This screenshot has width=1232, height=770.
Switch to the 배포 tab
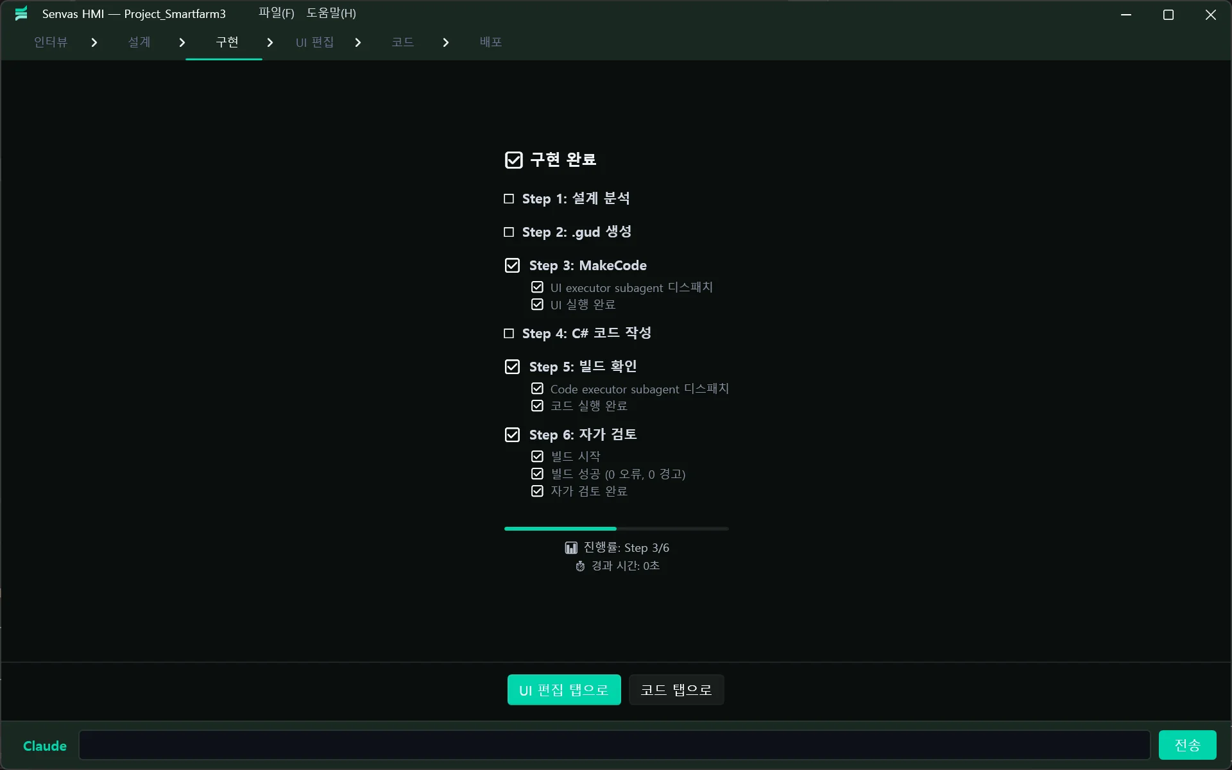point(490,42)
